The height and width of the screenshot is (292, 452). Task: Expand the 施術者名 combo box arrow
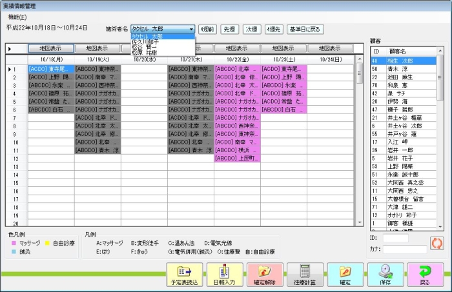coord(191,29)
